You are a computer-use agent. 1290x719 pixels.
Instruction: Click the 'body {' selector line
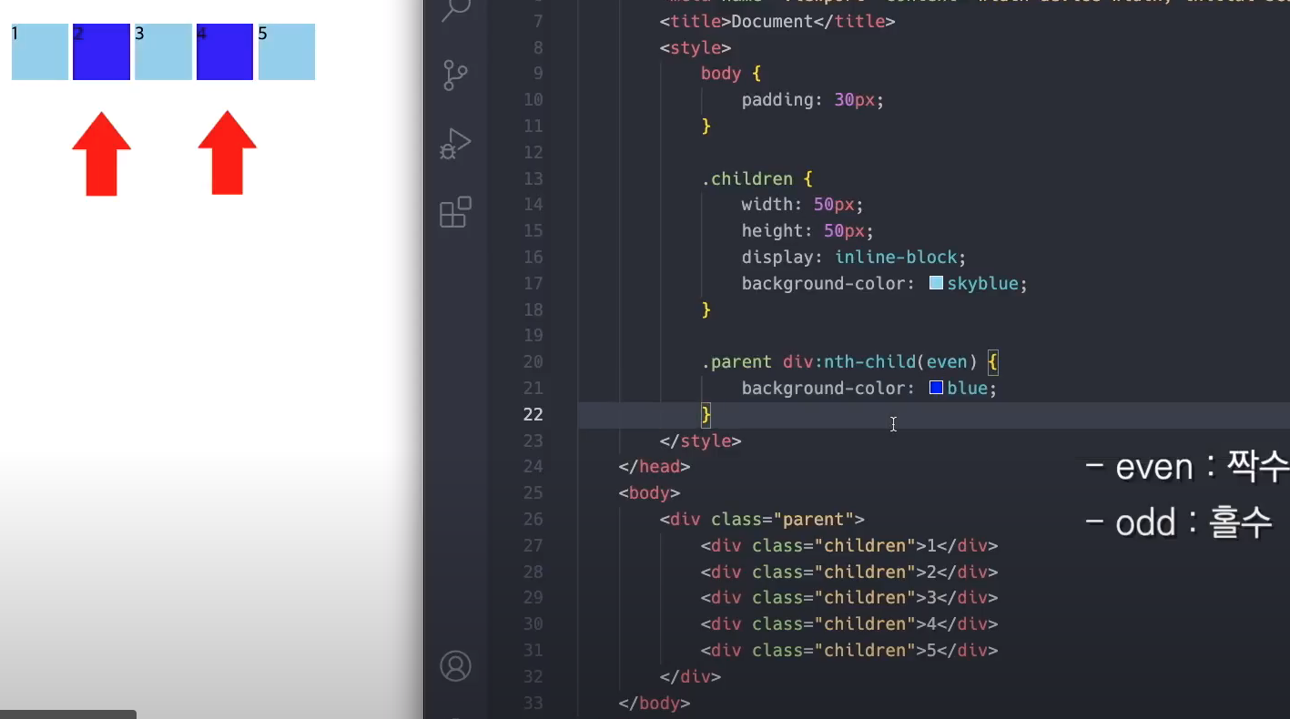coord(730,74)
